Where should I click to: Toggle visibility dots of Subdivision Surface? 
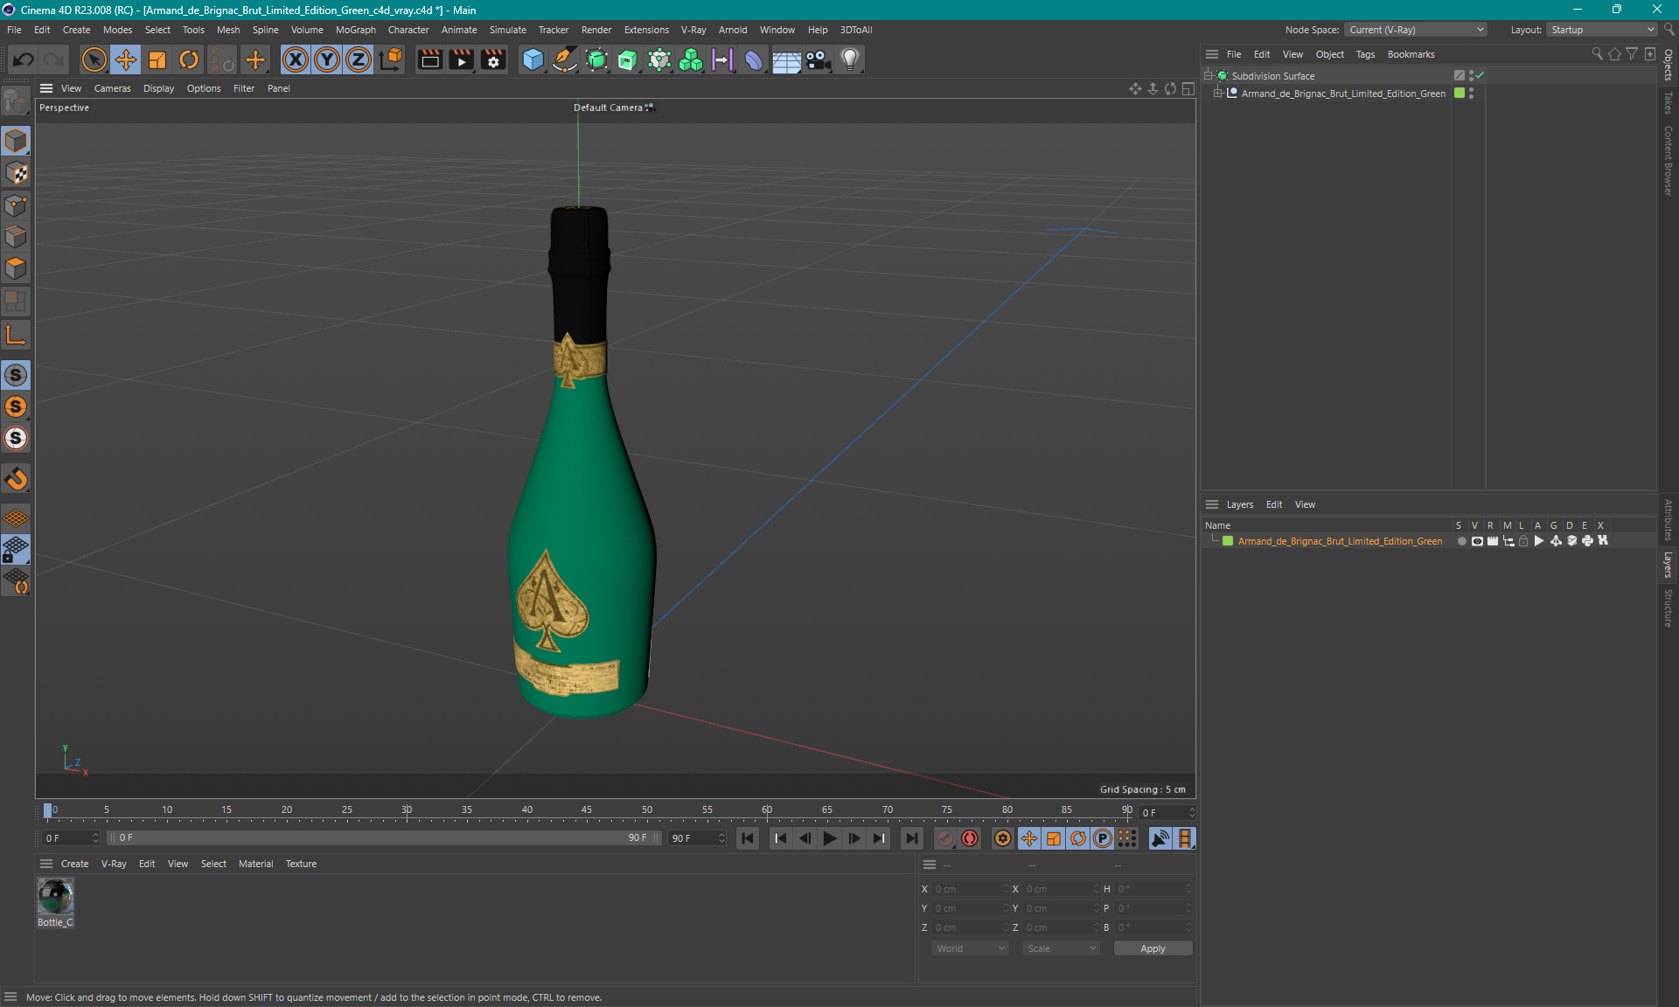click(x=1471, y=76)
